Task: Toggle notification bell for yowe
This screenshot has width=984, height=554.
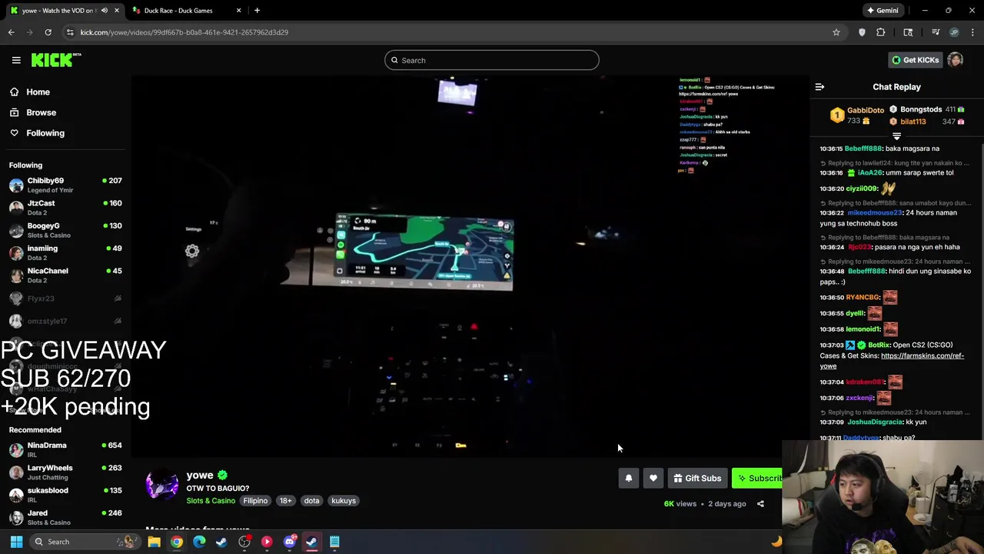Action: (628, 479)
